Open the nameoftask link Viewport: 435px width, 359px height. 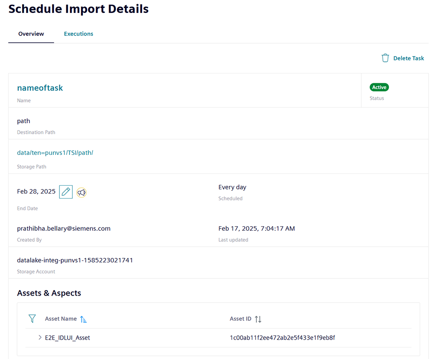(x=40, y=88)
